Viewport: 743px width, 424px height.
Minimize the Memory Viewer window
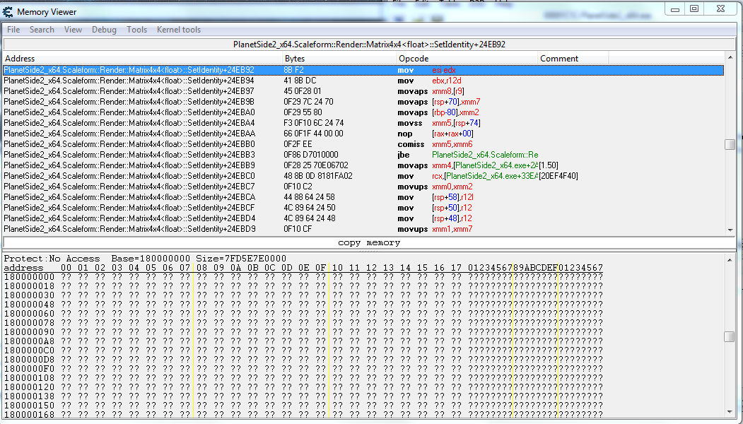coord(674,8)
